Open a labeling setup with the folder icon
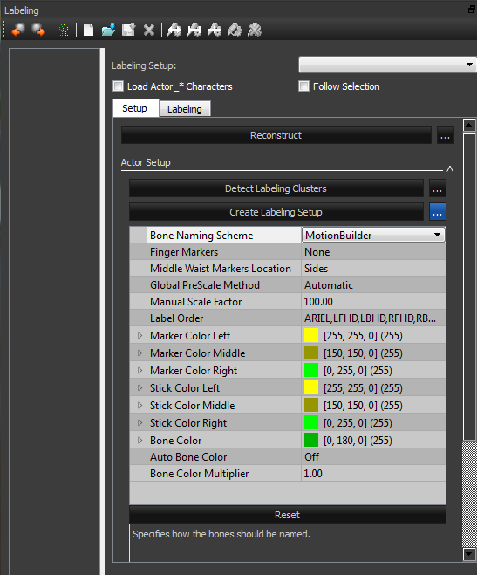The height and width of the screenshot is (575, 477). (x=108, y=30)
